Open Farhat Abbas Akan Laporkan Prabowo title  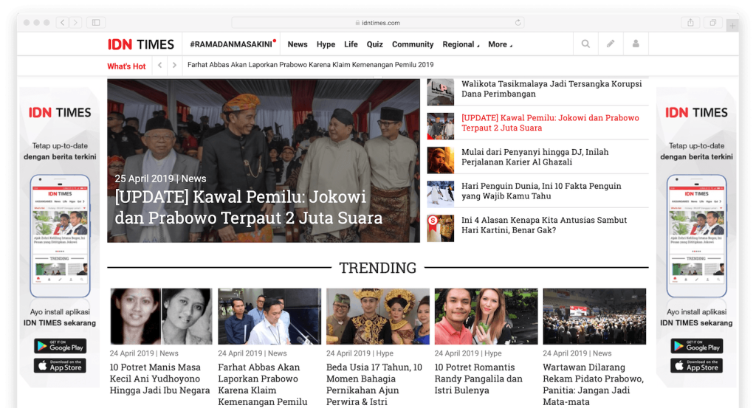(x=262, y=384)
